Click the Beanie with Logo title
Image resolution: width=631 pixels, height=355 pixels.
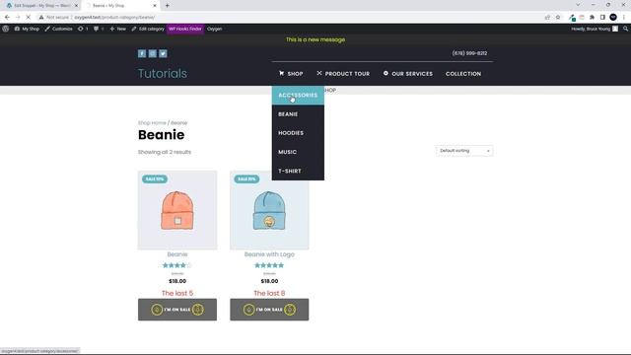click(269, 254)
